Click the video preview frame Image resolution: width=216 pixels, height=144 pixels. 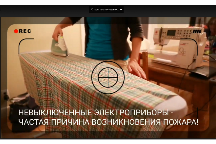pos(108,78)
